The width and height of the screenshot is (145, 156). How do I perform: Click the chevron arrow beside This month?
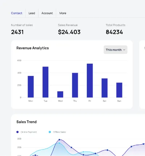[x=124, y=50]
